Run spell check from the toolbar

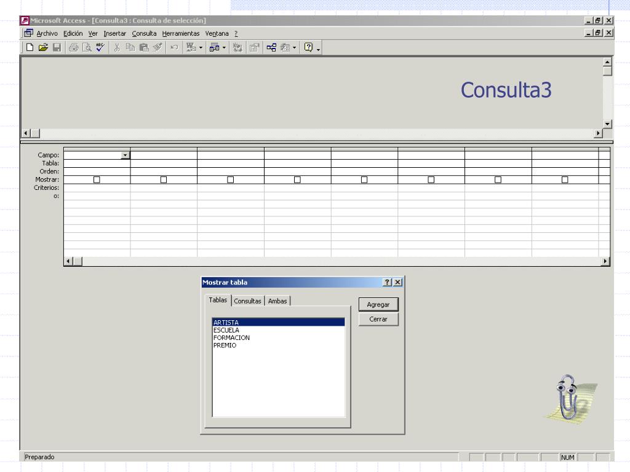[x=99, y=47]
